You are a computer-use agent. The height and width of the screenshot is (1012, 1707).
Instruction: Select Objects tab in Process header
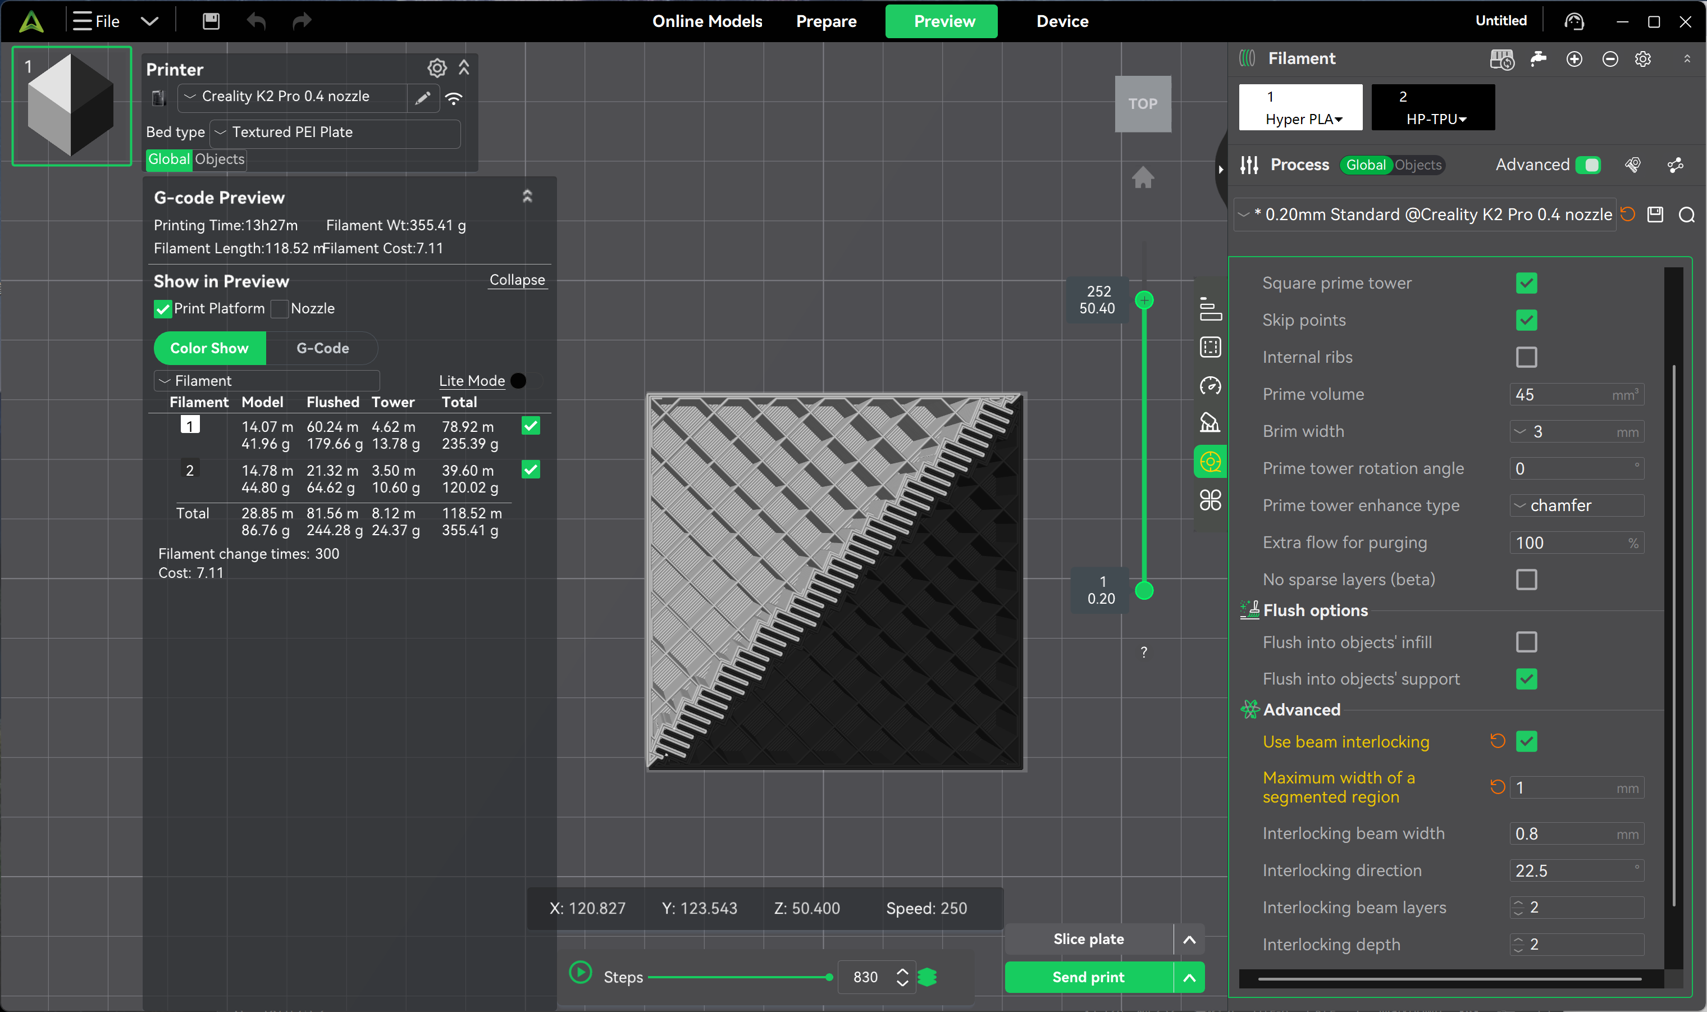(1418, 165)
